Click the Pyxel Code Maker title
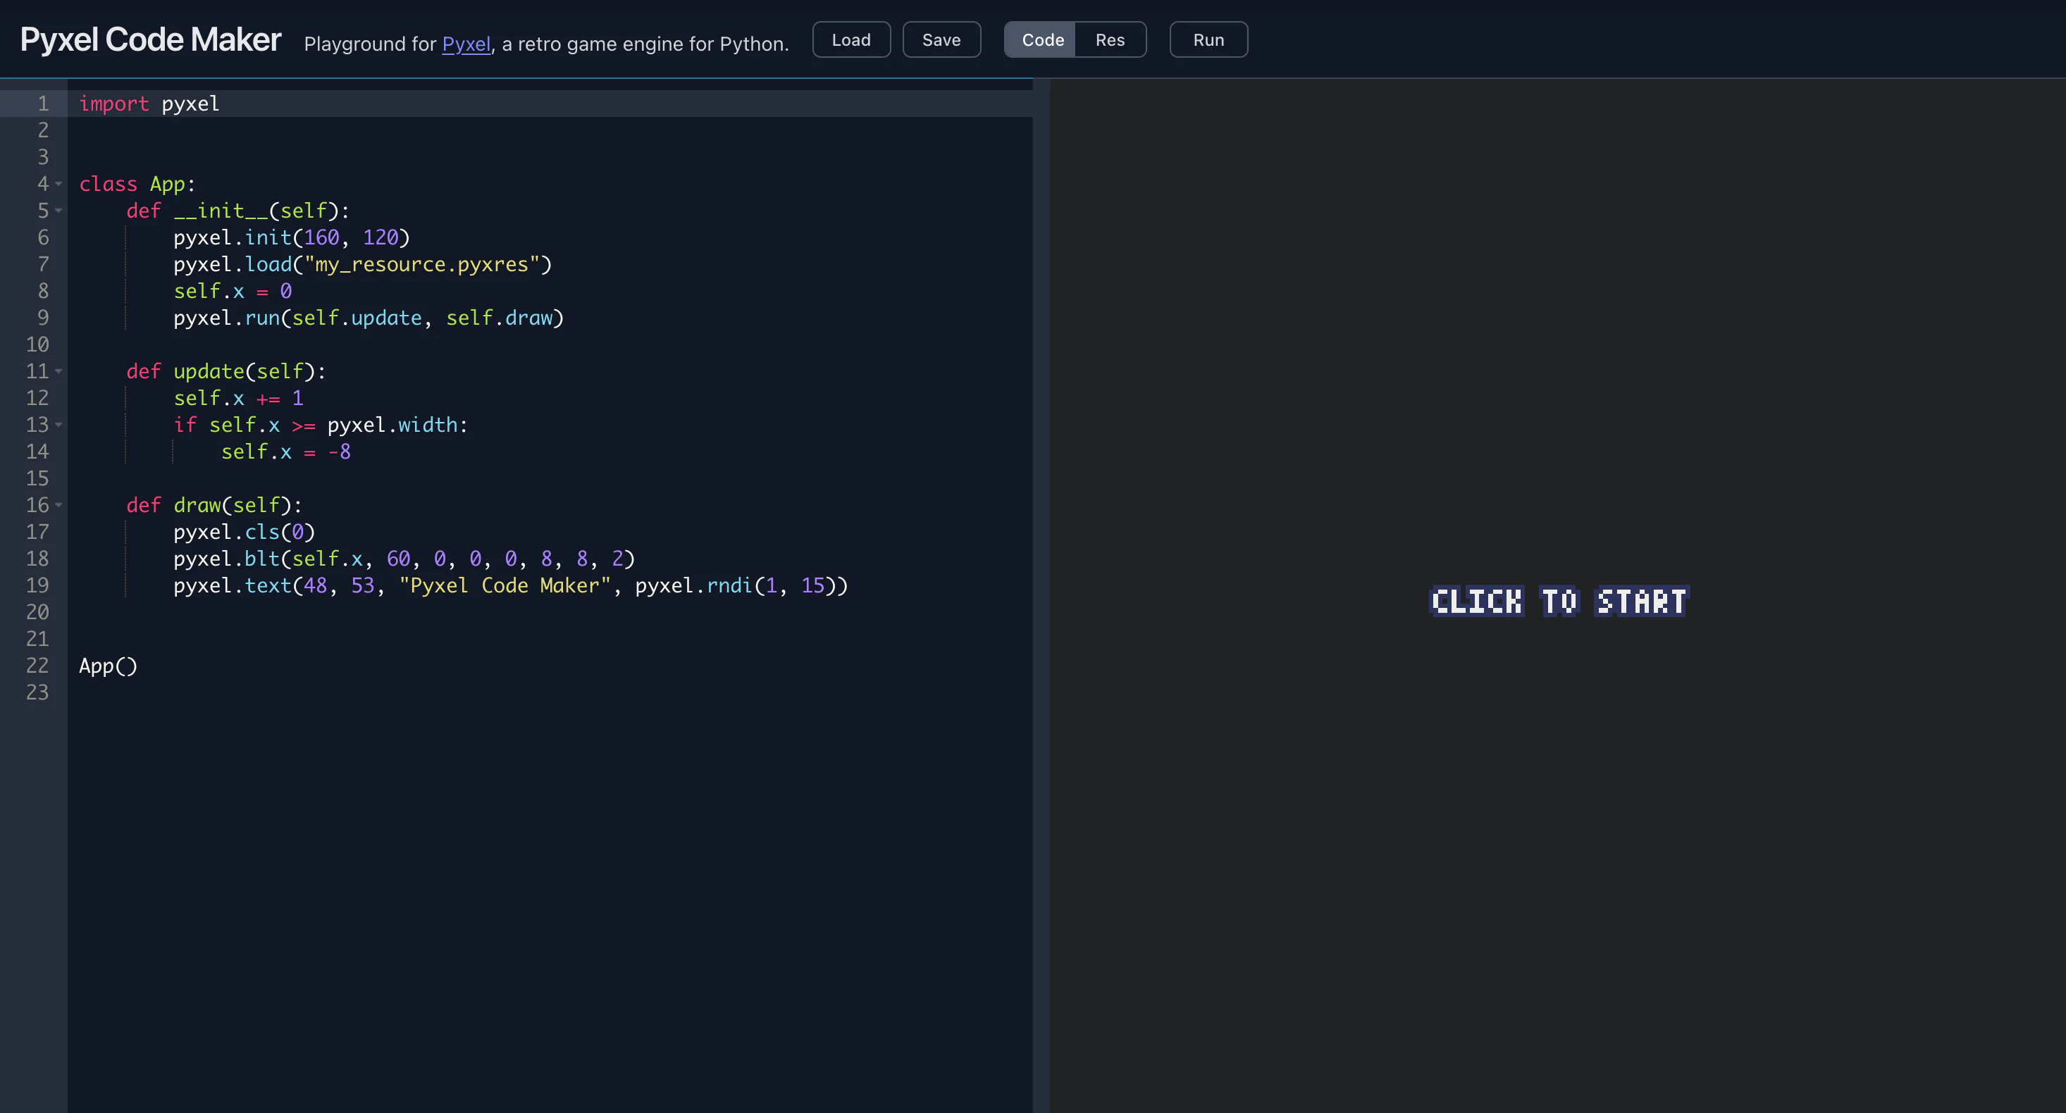2066x1113 pixels. pyautogui.click(x=149, y=39)
